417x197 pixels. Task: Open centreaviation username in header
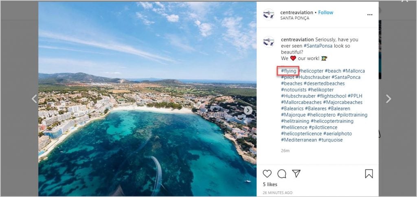(x=296, y=13)
